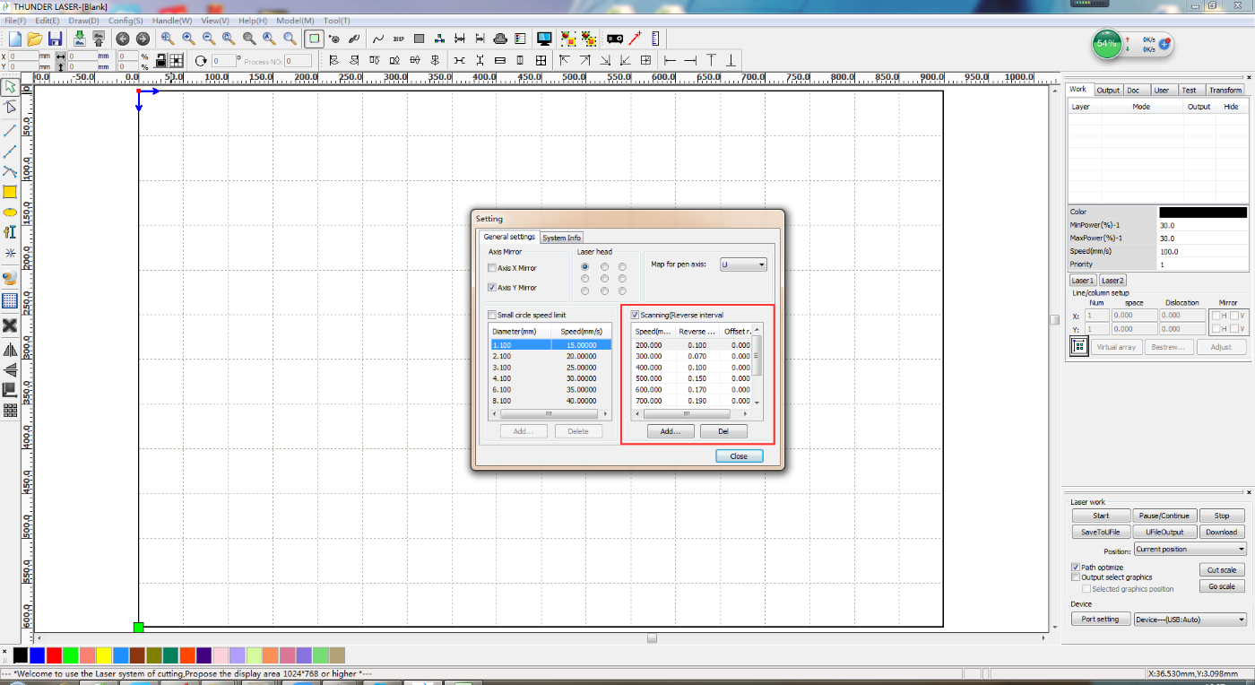Viewport: 1255px width, 685px height.
Task: Open the Handle(W) menu
Action: coord(172,21)
